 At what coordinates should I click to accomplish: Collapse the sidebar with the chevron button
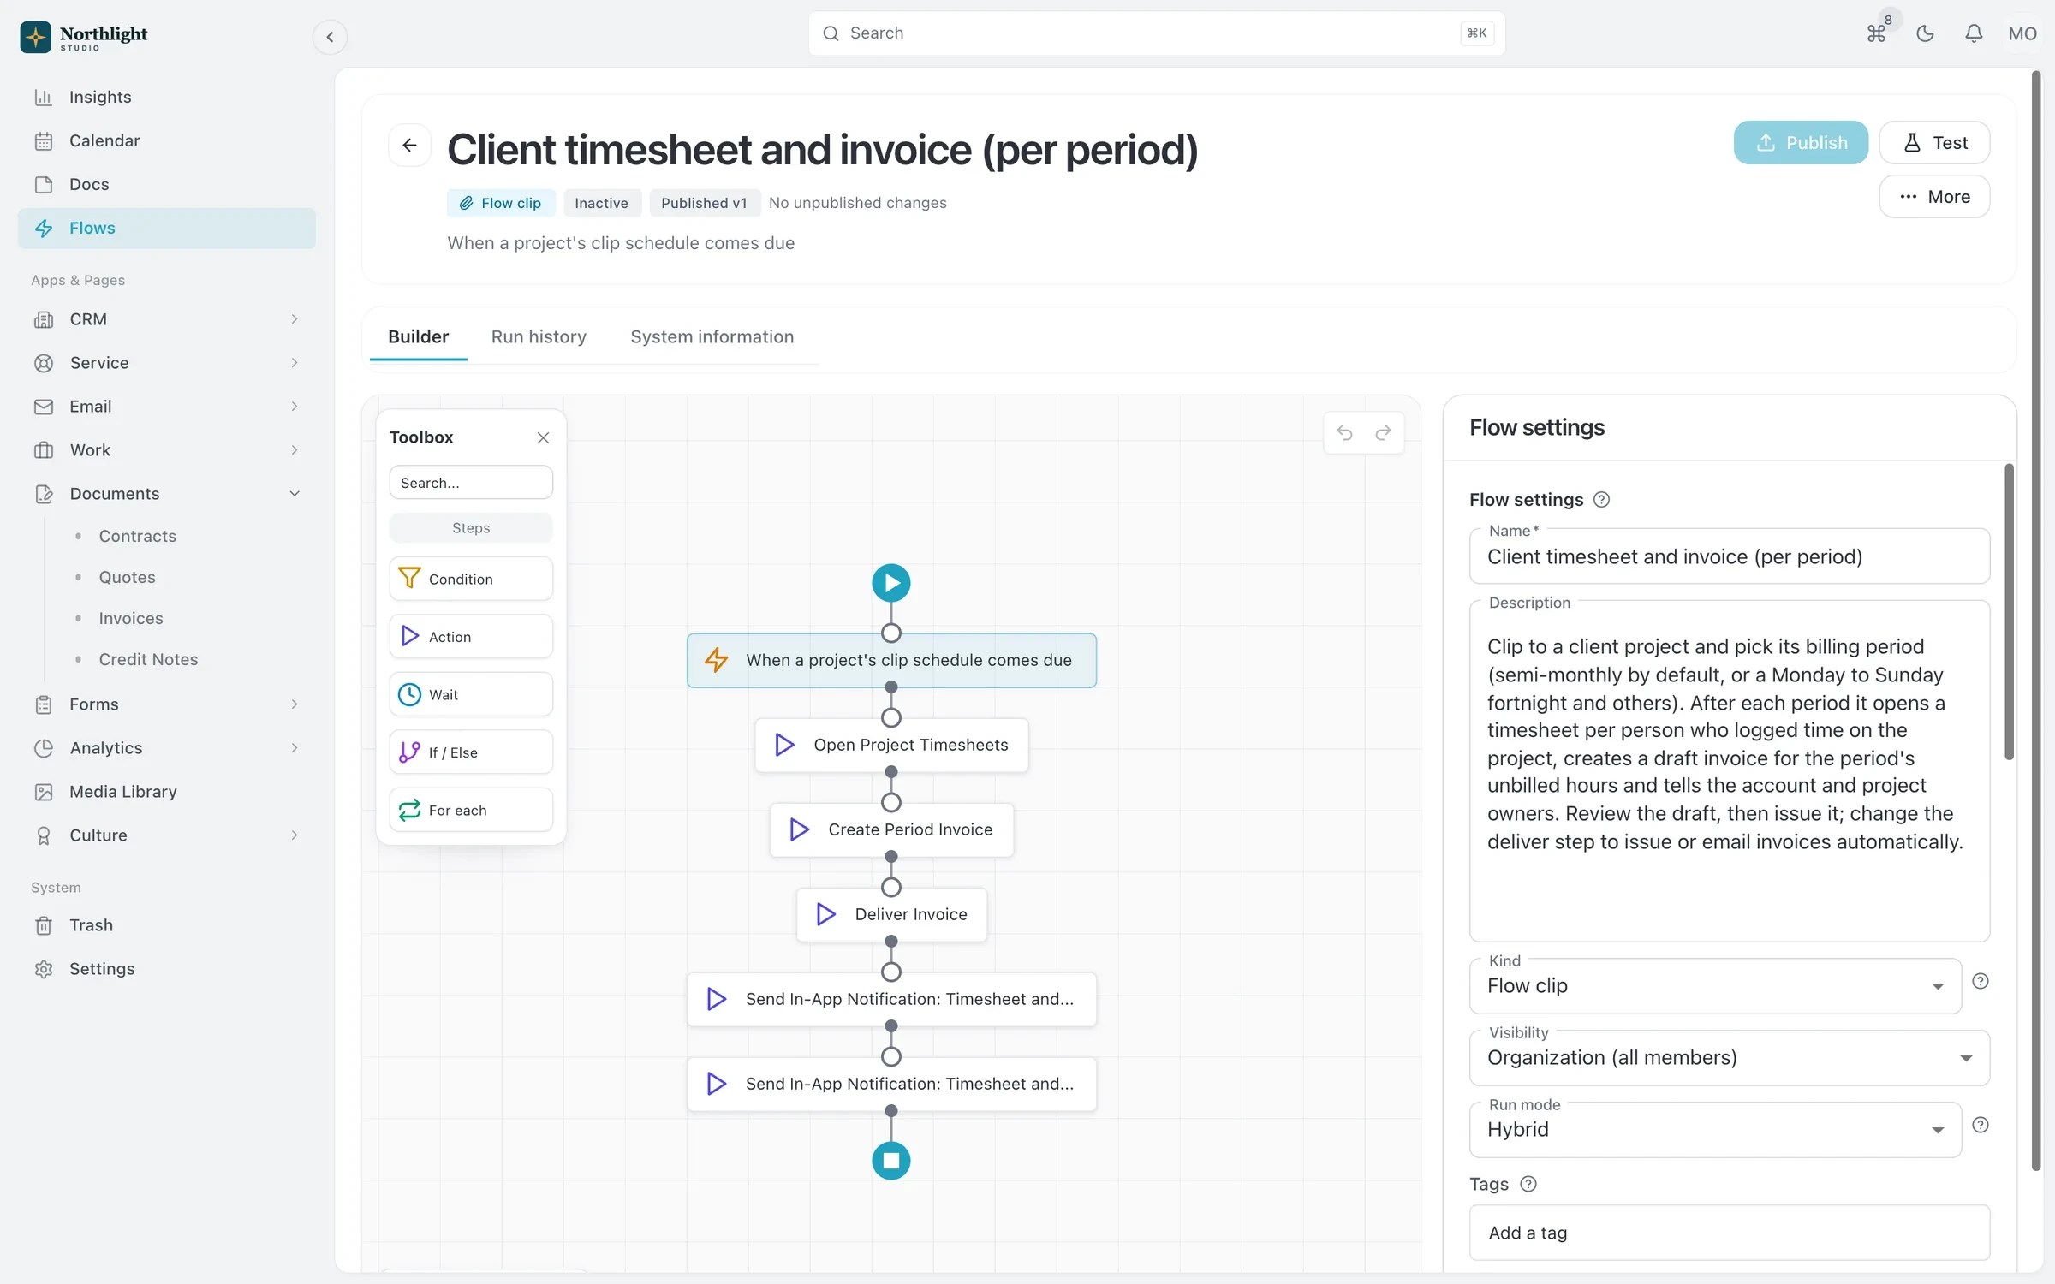pos(330,37)
